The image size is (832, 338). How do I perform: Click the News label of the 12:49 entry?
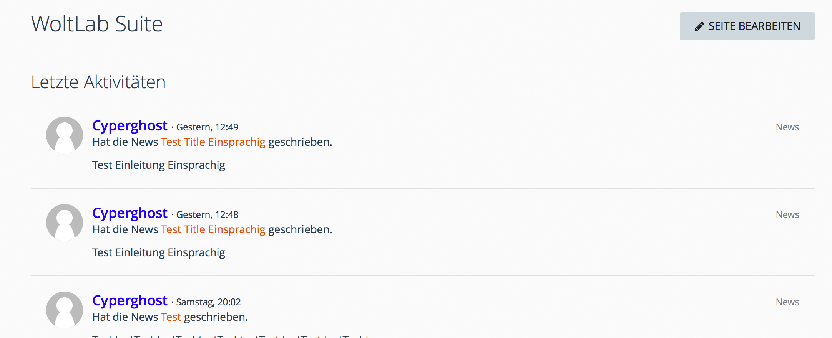pyautogui.click(x=787, y=127)
